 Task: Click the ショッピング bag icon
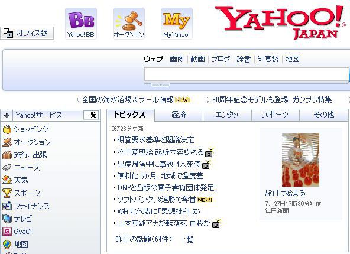7,129
